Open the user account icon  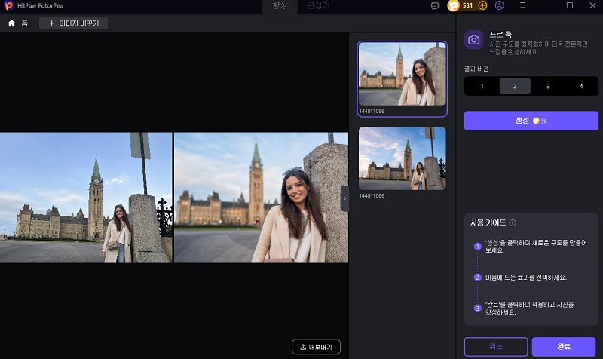[x=500, y=5]
